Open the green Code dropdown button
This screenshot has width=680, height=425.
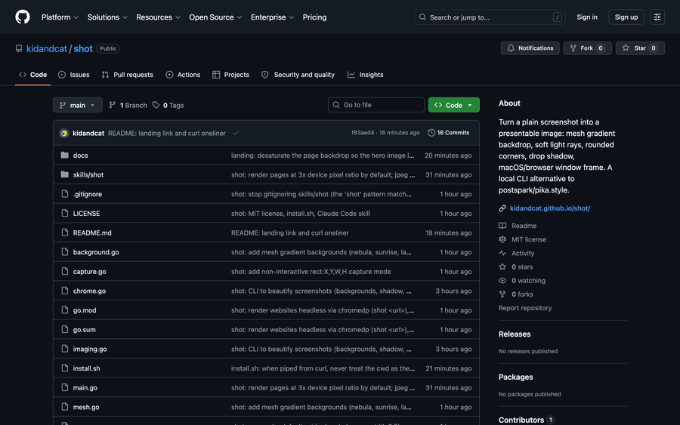(453, 105)
